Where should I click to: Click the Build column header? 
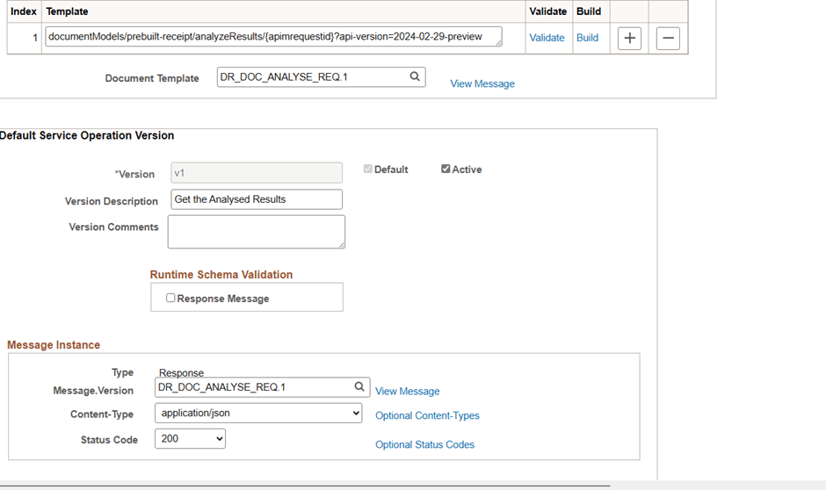589,11
